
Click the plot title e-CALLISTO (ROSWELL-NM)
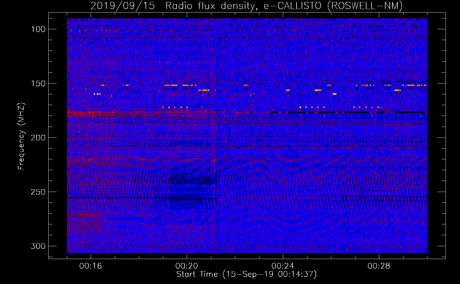(x=333, y=6)
